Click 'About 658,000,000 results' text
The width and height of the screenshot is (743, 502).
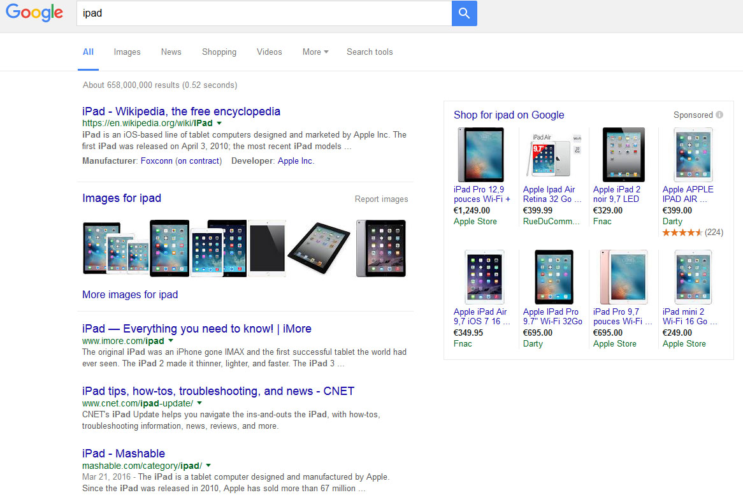tap(131, 85)
